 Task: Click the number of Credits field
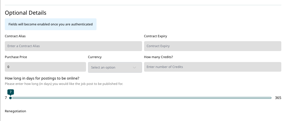213,67
